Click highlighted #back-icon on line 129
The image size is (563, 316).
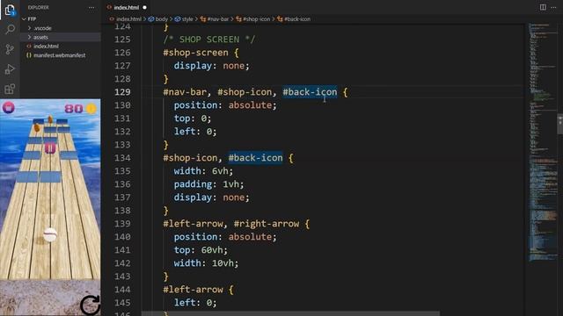pyautogui.click(x=310, y=92)
